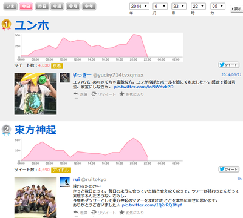The width and height of the screenshot is (243, 218).
Task: Open the pic.twitter.com/IQ2rRQIMpf link
Action: pyautogui.click(x=152, y=205)
